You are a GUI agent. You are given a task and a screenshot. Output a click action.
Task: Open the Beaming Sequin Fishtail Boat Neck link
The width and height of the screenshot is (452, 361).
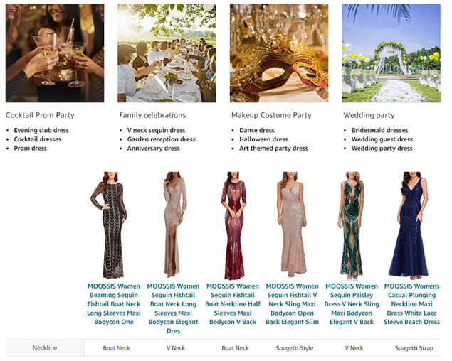point(114,304)
